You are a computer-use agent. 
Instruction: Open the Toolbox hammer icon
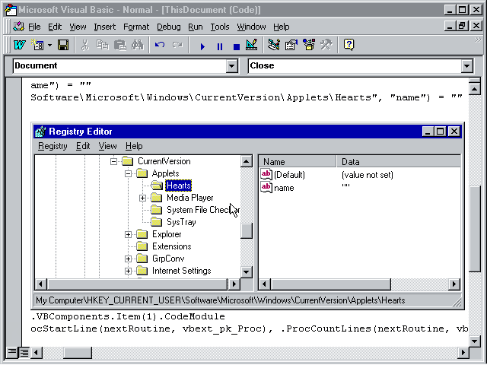(x=326, y=46)
